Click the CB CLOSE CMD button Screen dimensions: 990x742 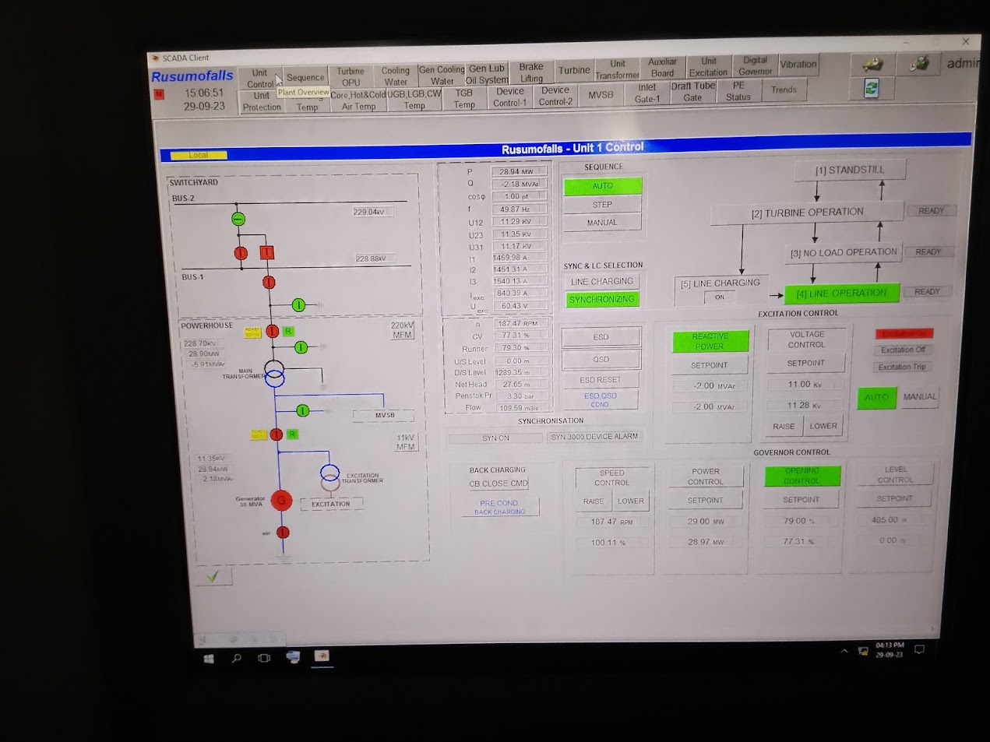pos(499,484)
